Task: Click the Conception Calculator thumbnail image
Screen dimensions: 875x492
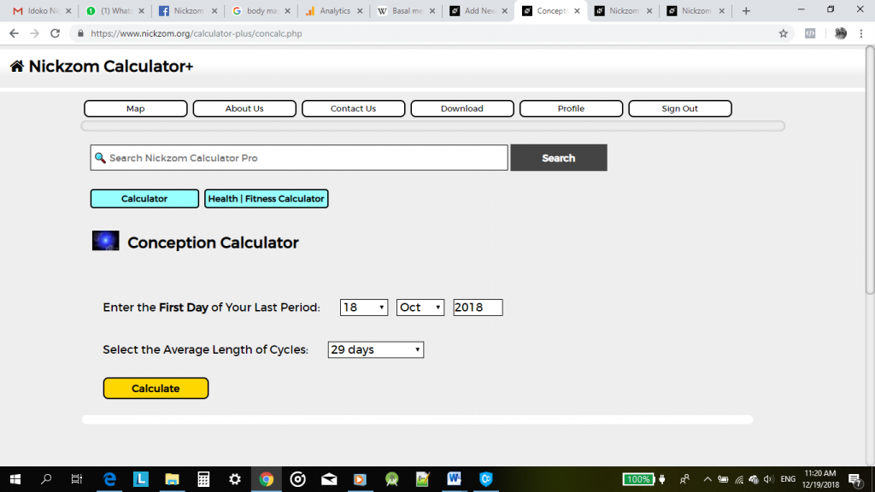Action: (x=105, y=241)
